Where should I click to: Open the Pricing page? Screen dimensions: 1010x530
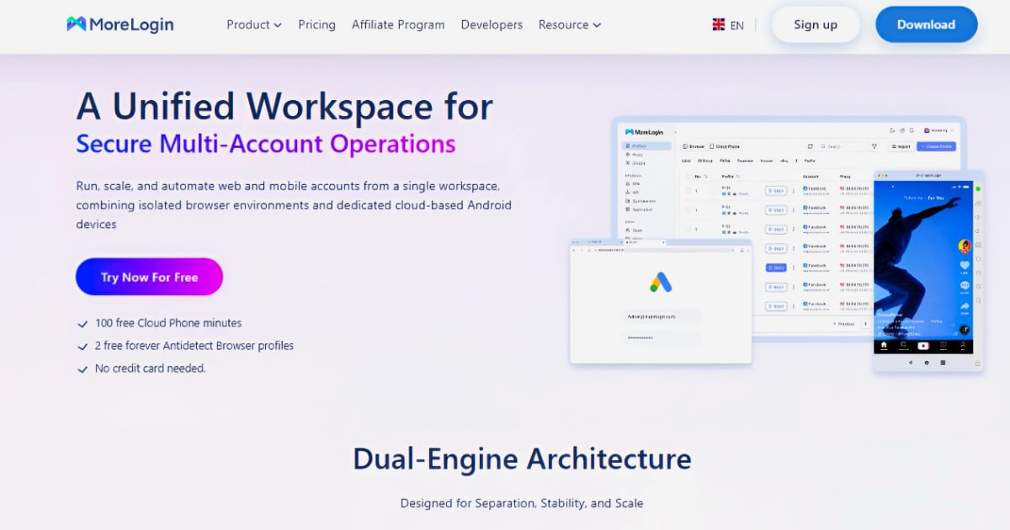click(x=316, y=24)
